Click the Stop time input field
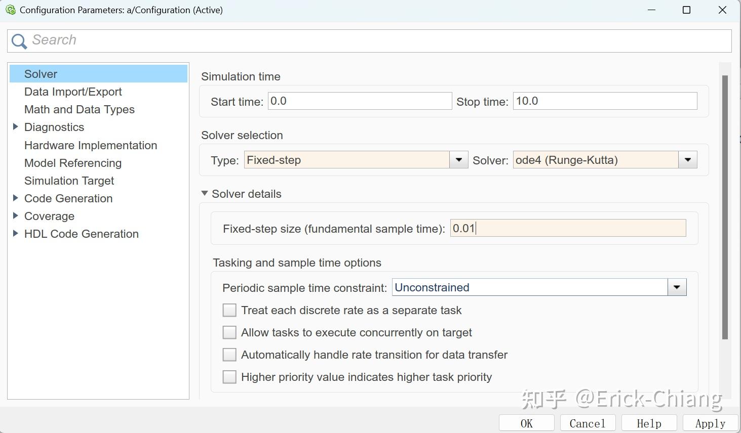 click(605, 101)
